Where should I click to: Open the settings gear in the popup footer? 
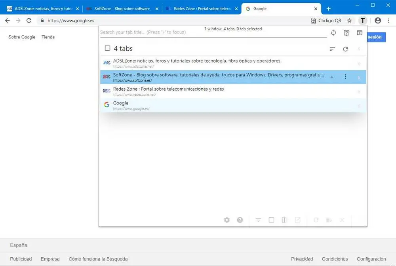click(x=227, y=220)
